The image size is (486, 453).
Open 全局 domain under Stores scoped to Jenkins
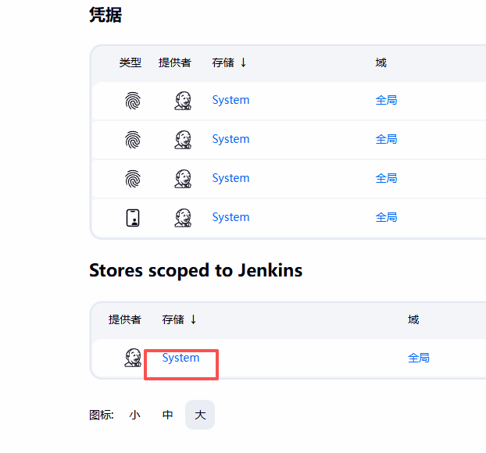(x=419, y=358)
